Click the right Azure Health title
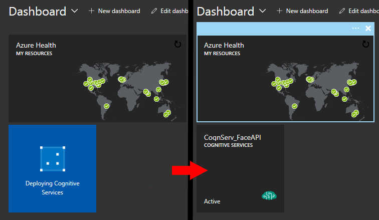The height and width of the screenshot is (220, 379). pos(224,46)
